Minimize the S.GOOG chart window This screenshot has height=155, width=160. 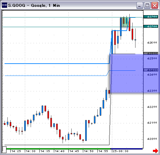point(140,5)
